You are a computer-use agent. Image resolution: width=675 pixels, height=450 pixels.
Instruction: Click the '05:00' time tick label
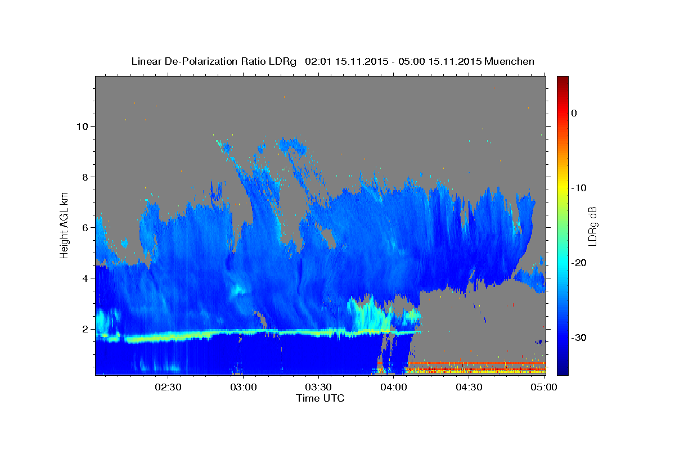point(544,387)
